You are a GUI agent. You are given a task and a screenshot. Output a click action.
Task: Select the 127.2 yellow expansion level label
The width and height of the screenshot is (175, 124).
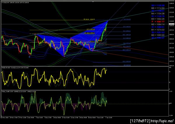(91, 29)
